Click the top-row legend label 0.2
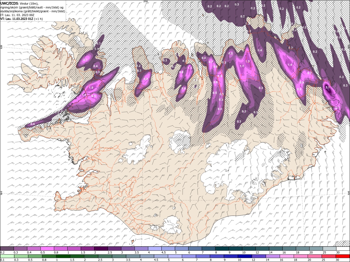This screenshot has height=262, width=350. click(x=2, y=252)
